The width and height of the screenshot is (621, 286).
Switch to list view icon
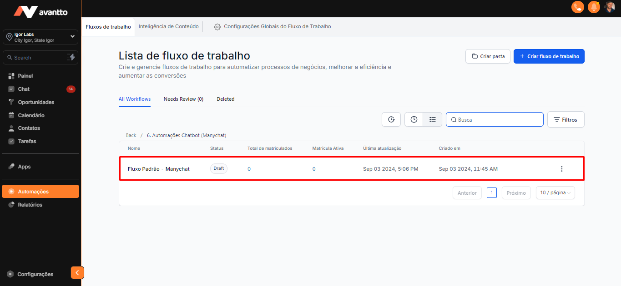pos(433,119)
